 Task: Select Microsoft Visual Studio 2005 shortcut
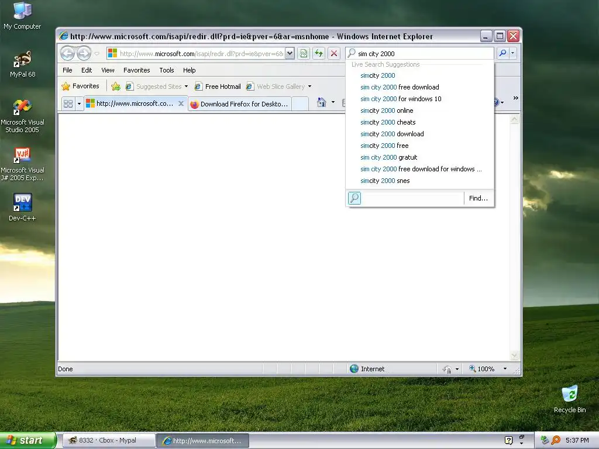click(x=22, y=116)
